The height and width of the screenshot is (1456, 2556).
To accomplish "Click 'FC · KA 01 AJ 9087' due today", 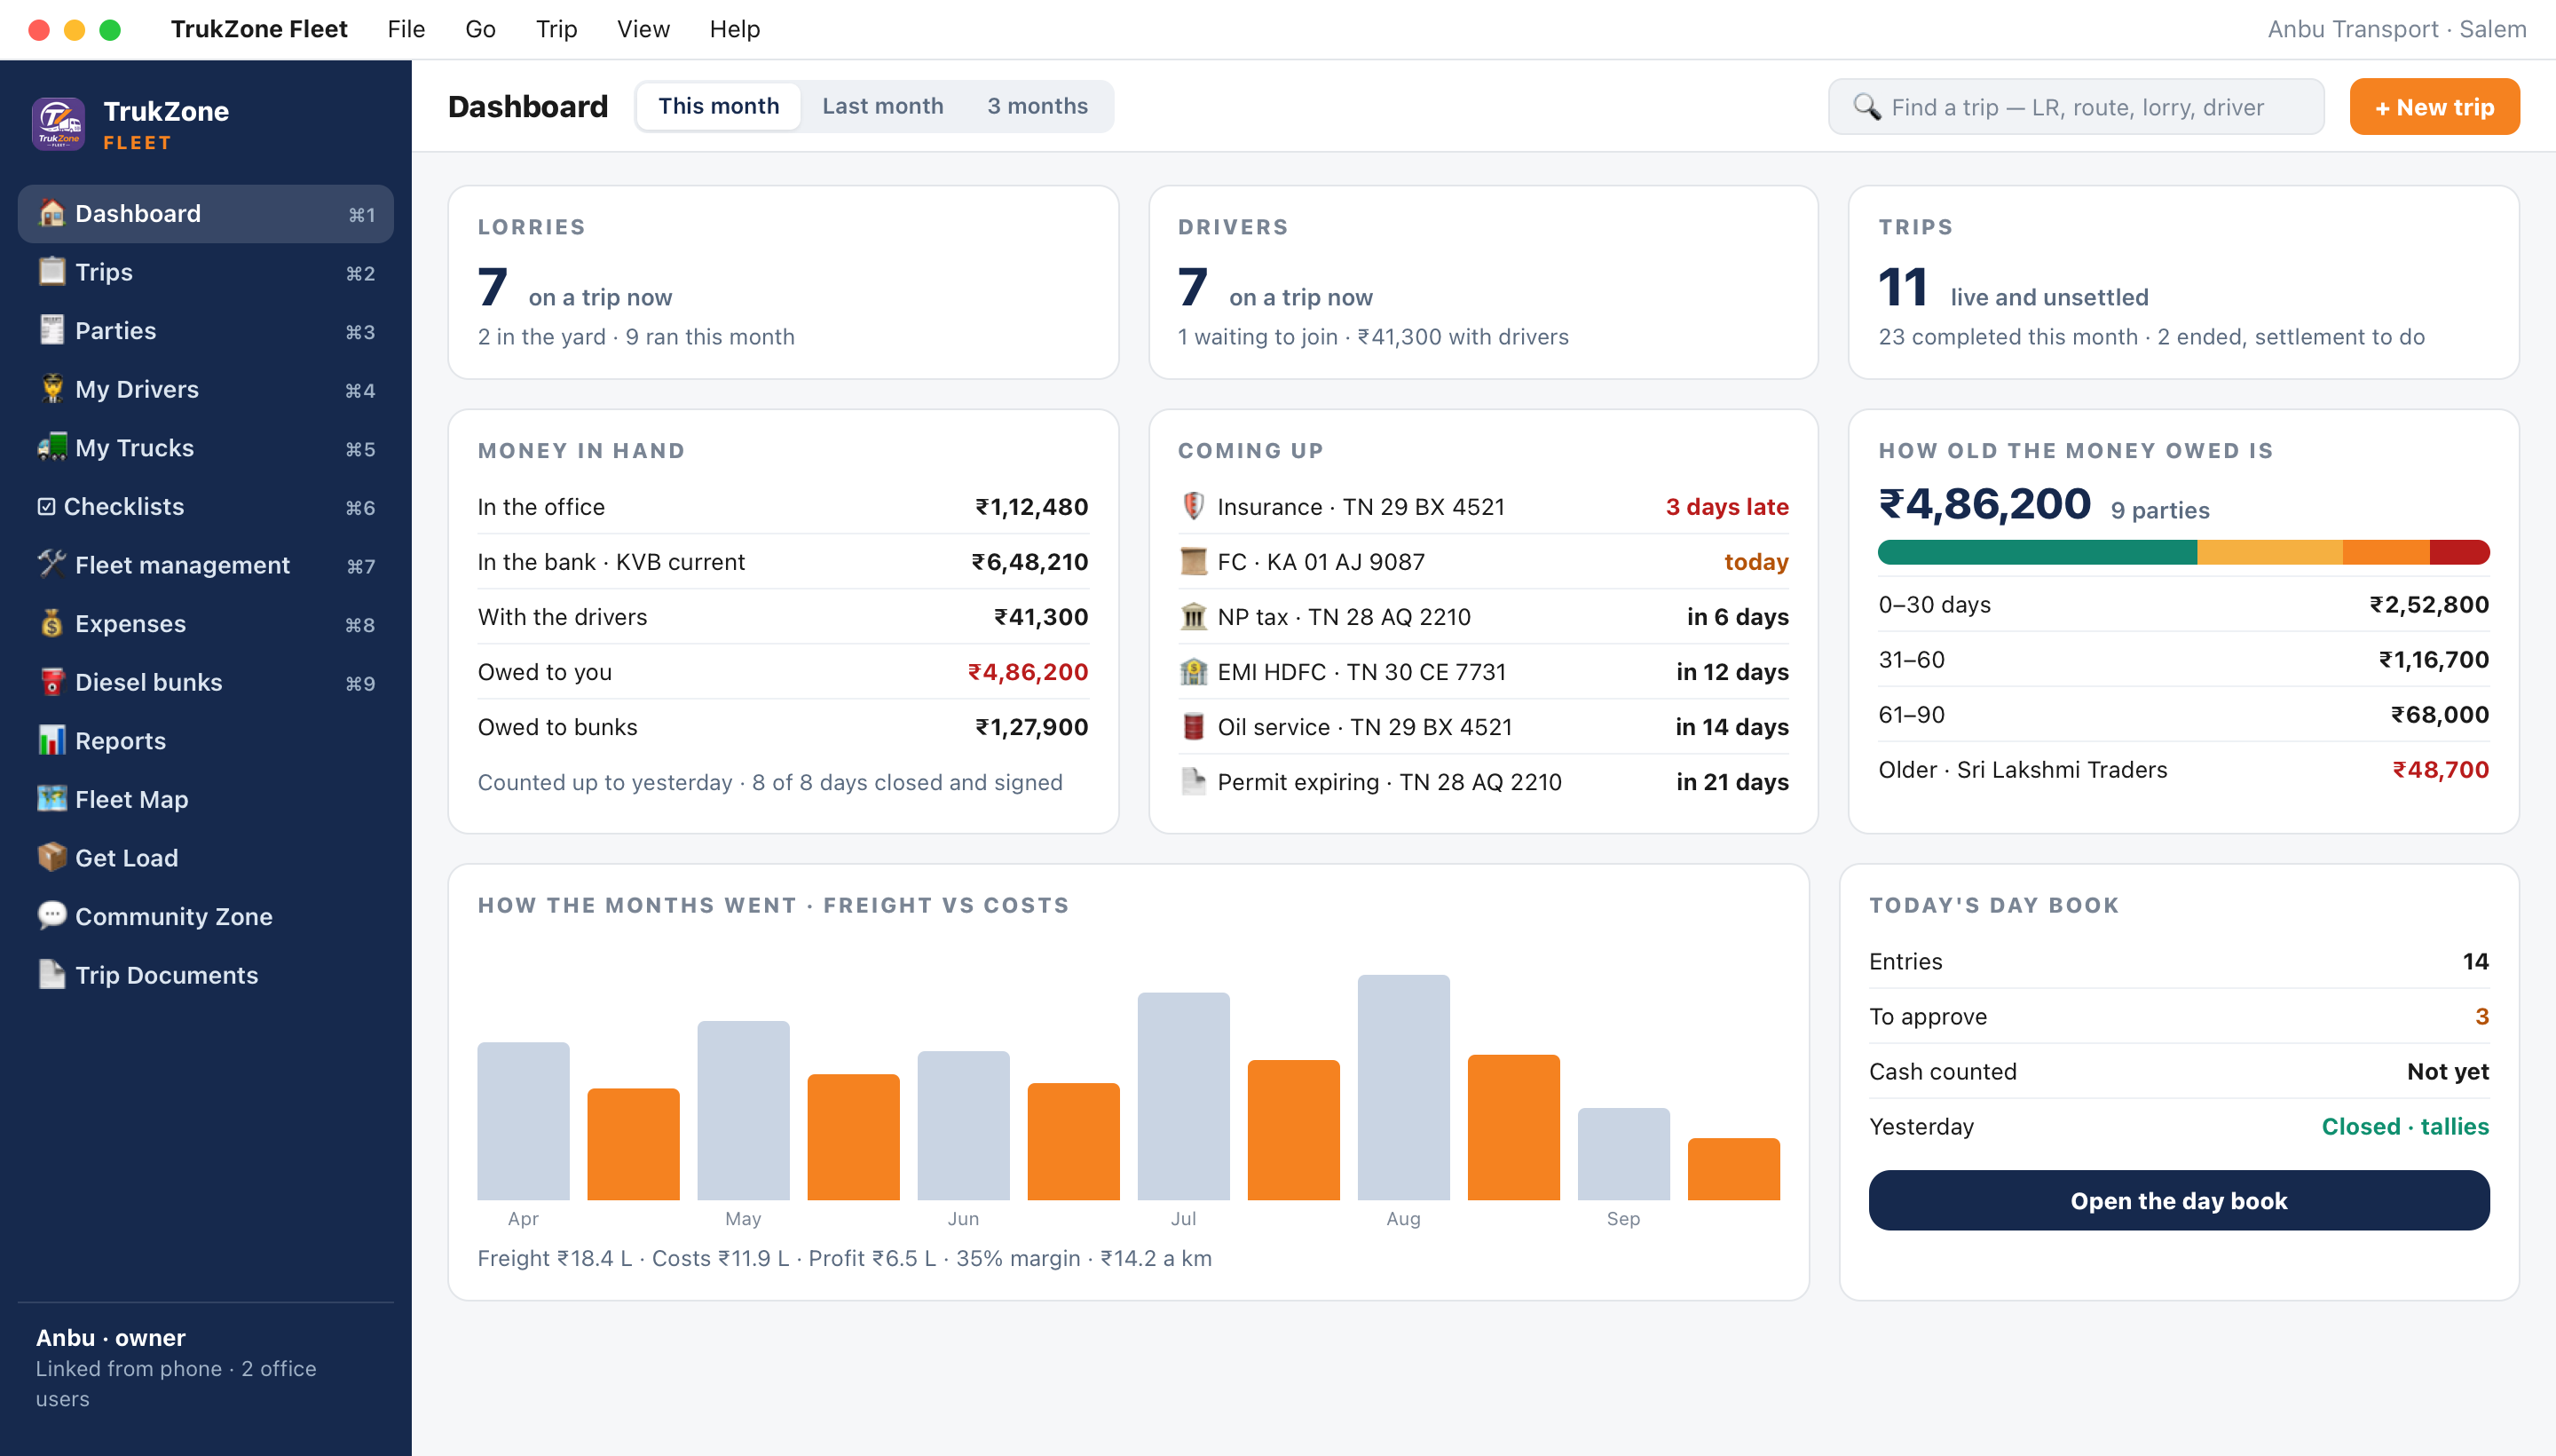I will 1483,561.
